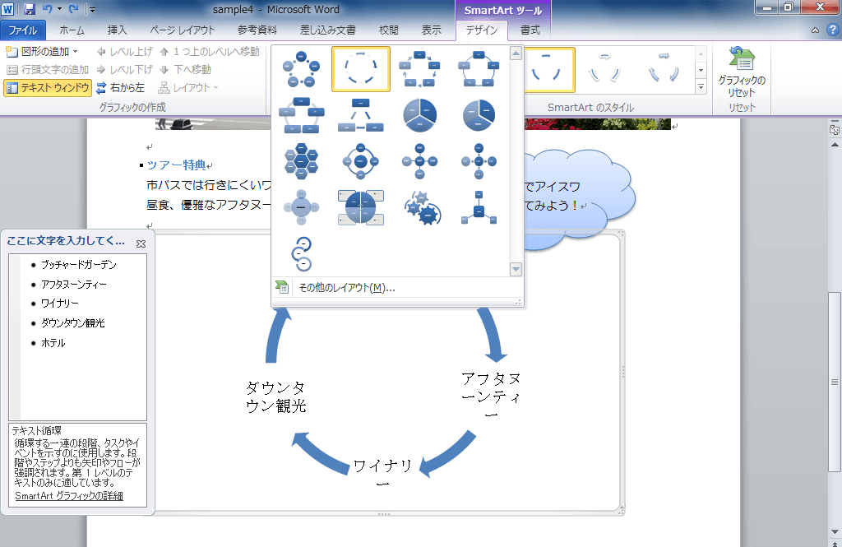Switch to 挿入 tab
This screenshot has width=842, height=547.
[x=117, y=30]
